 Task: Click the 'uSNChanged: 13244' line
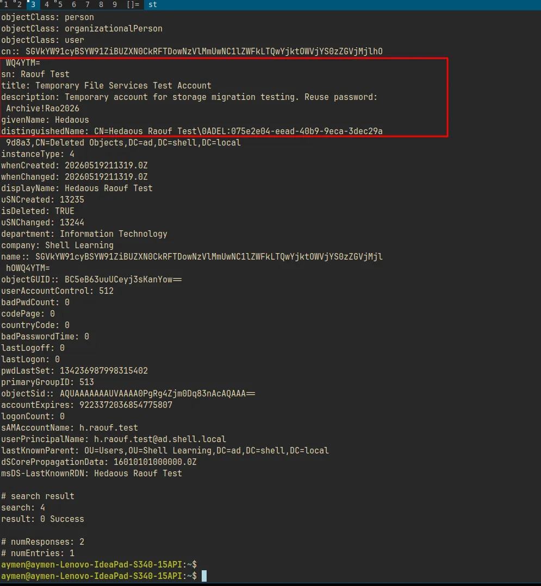(42, 223)
